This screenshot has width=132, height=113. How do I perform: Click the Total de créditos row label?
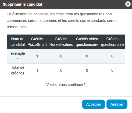click(18, 70)
